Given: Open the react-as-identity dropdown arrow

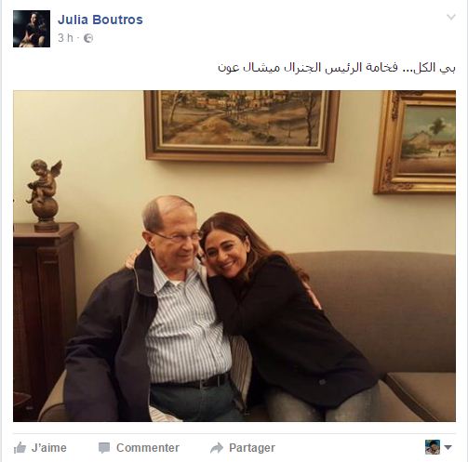Looking at the screenshot, I should (448, 447).
